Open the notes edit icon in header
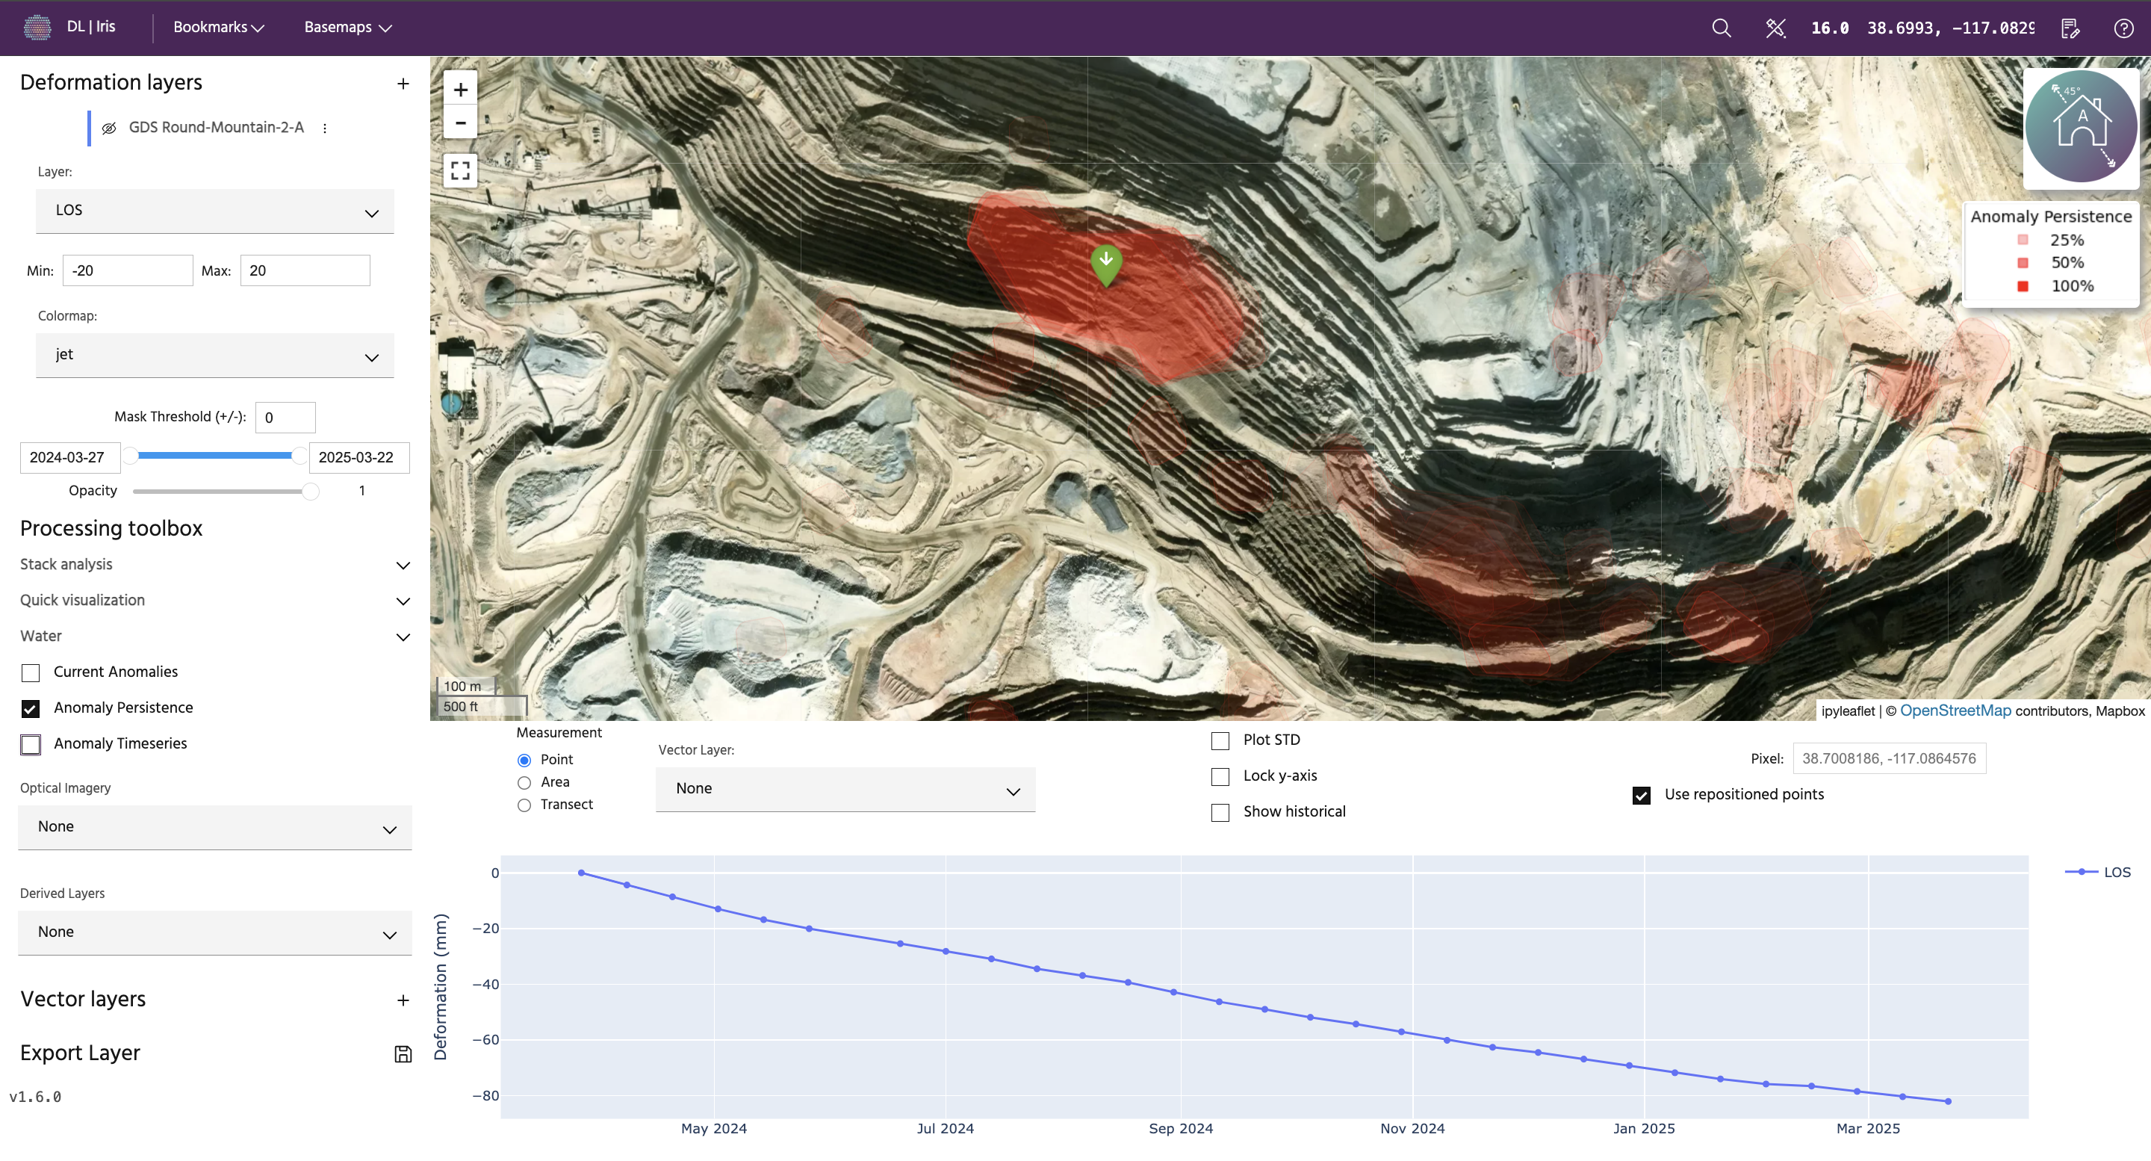2151x1161 pixels. click(x=2070, y=28)
